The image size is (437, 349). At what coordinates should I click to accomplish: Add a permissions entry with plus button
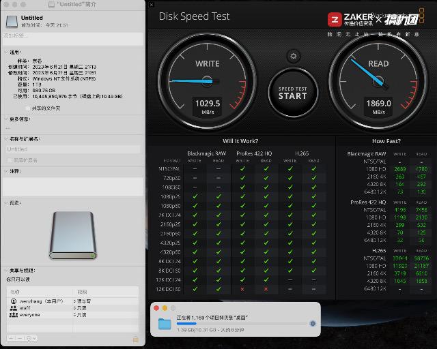pyautogui.click(x=11, y=338)
